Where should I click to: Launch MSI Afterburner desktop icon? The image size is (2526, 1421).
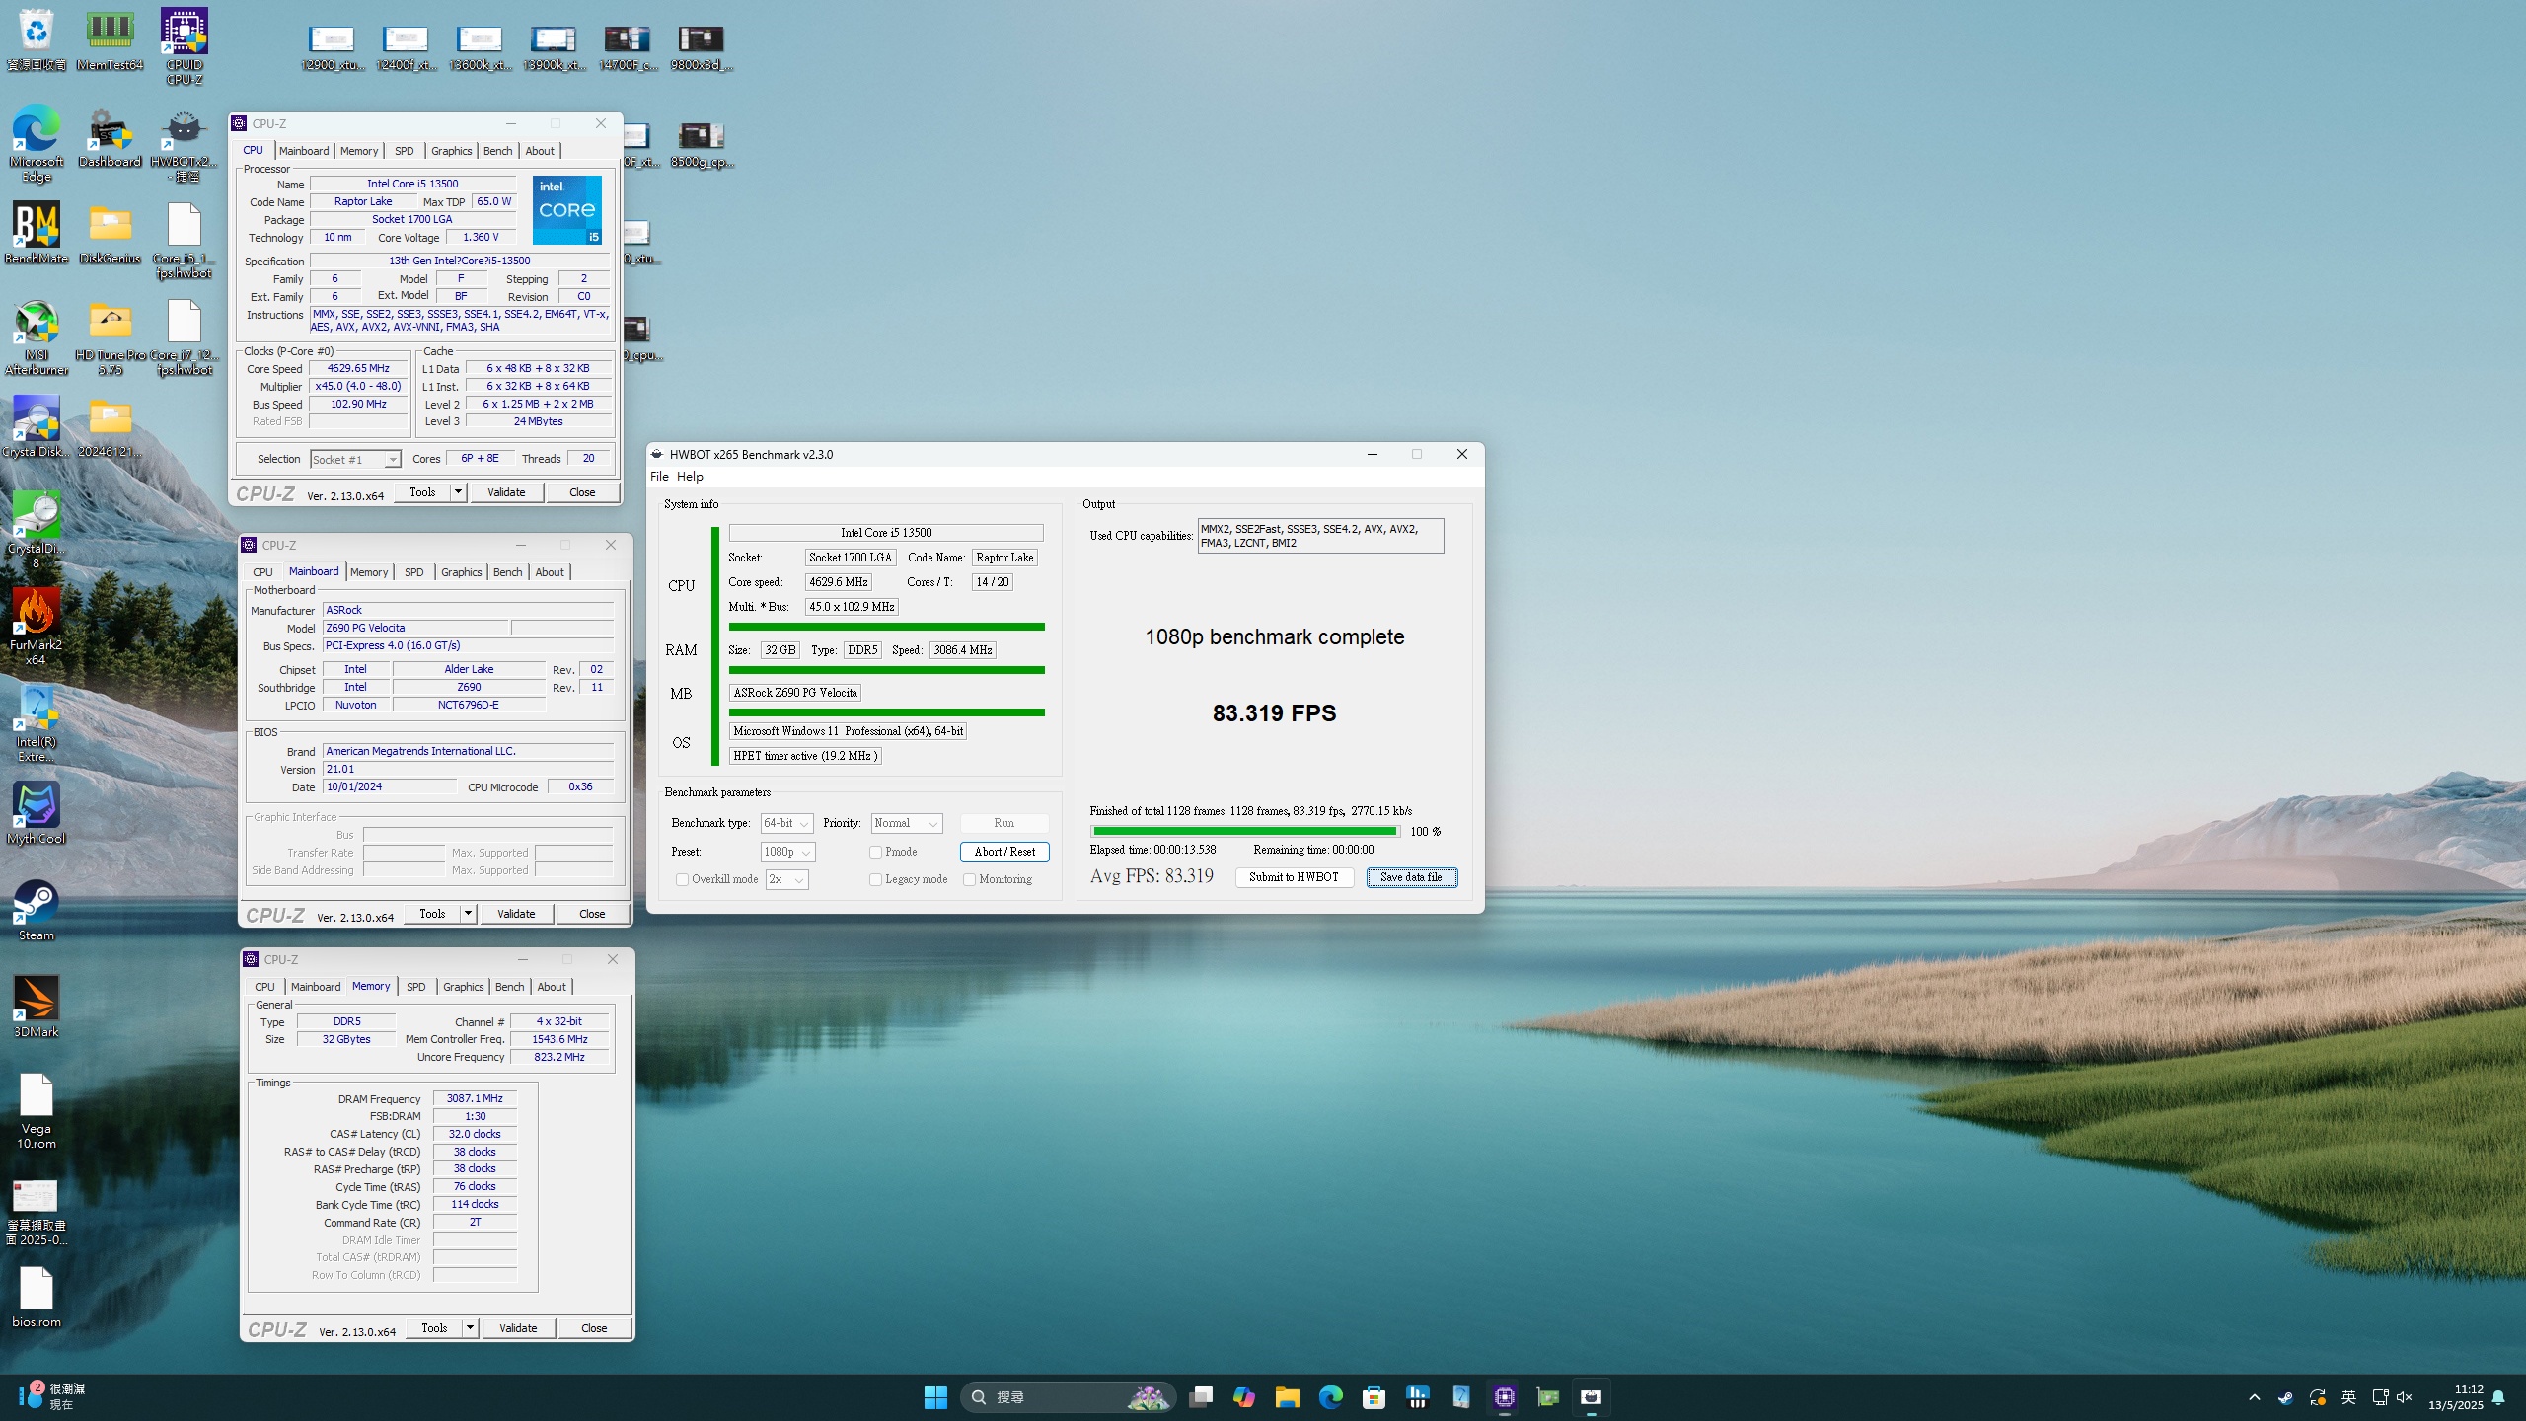(37, 337)
